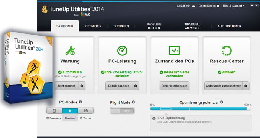Switch to the Optimieren tab
The height and width of the screenshot is (138, 260).
[93, 26]
